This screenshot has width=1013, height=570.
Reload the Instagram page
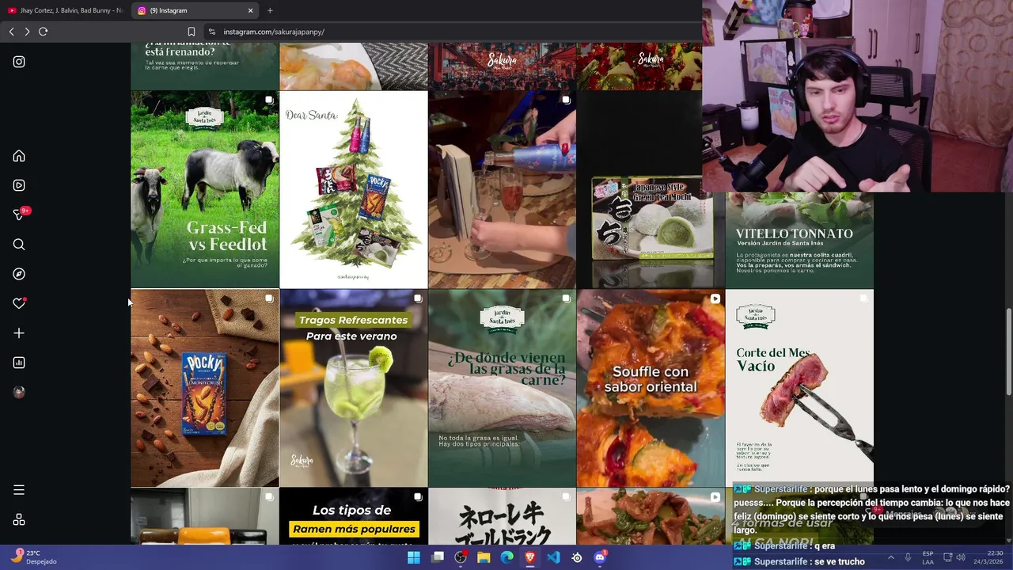44,32
